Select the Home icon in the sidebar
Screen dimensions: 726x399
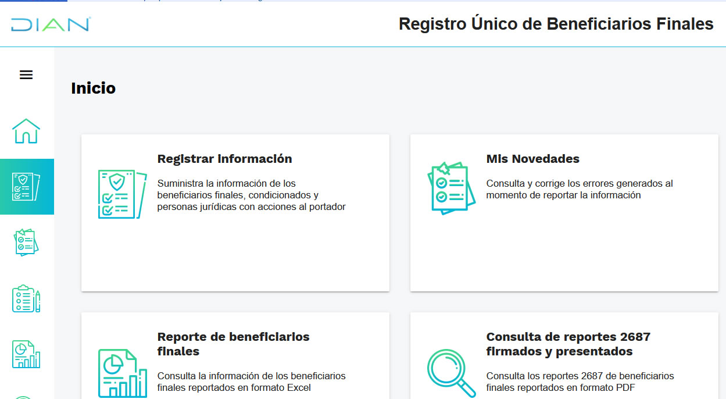point(26,131)
